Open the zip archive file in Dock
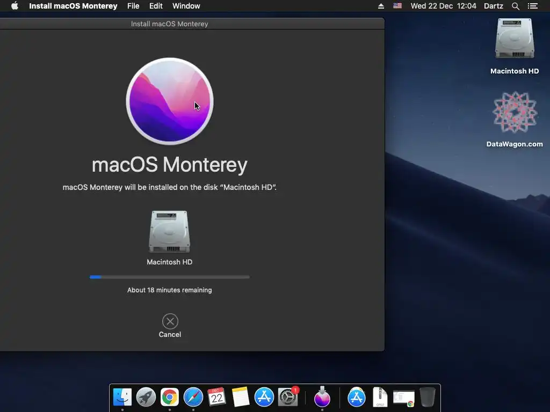This screenshot has width=550, height=412. click(x=380, y=398)
